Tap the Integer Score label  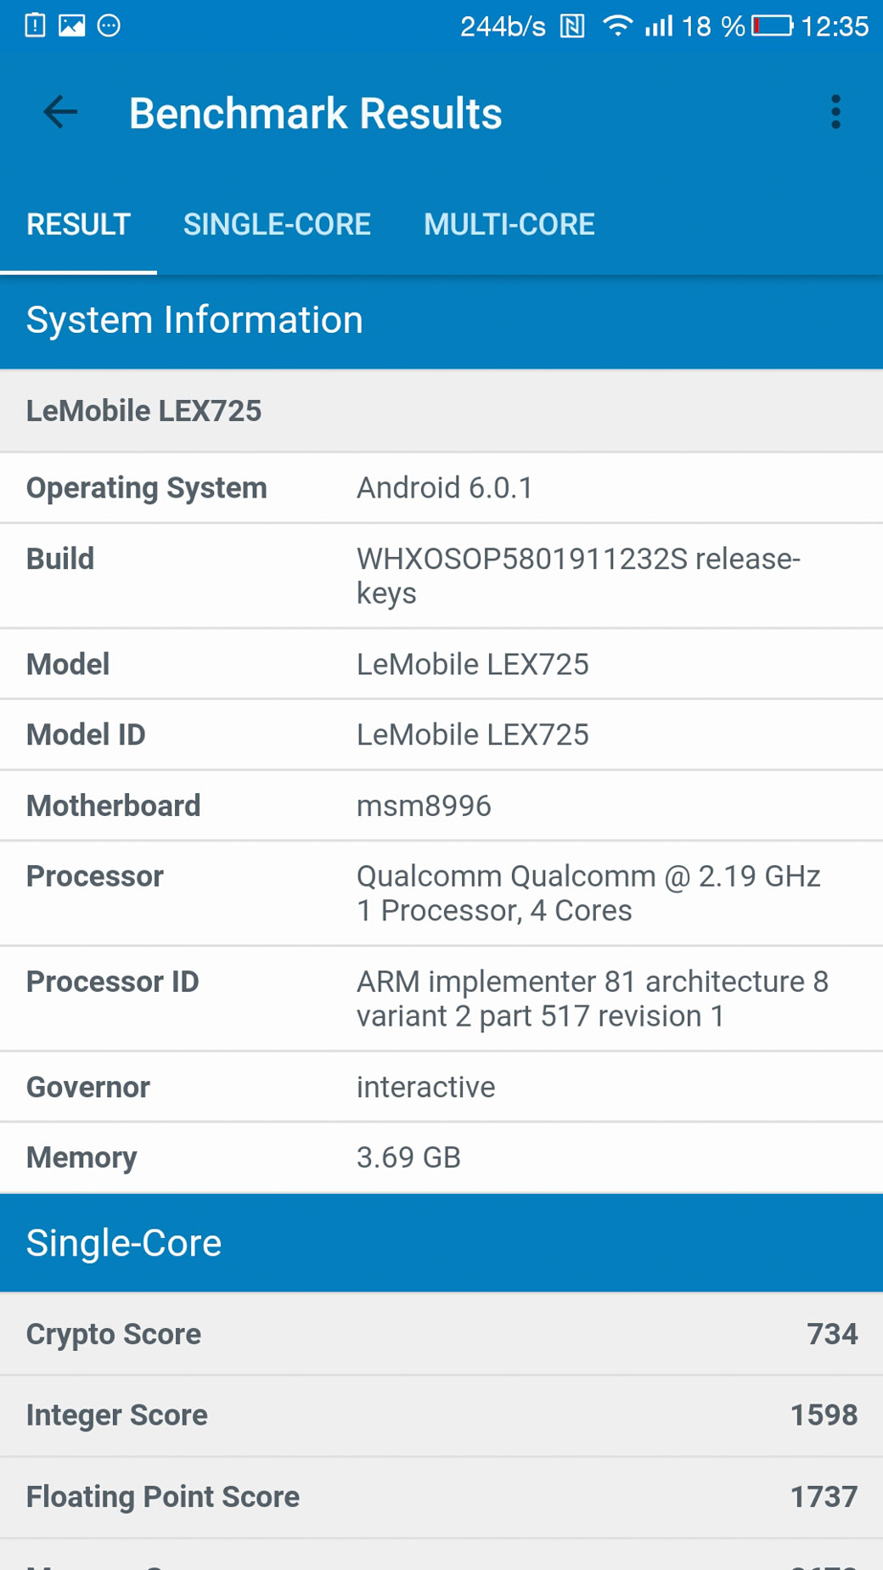click(117, 1416)
